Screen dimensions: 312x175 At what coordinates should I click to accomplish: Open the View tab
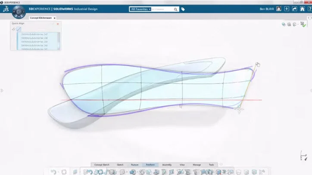click(x=182, y=165)
